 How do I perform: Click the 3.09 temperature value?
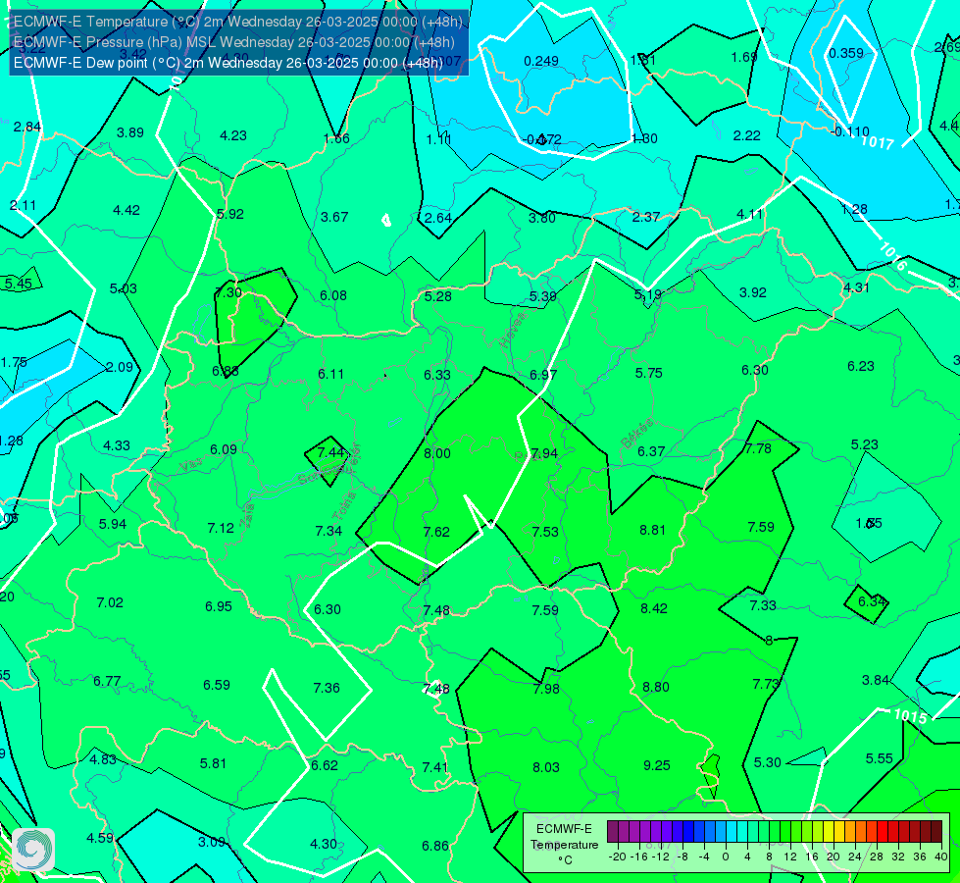tap(212, 842)
